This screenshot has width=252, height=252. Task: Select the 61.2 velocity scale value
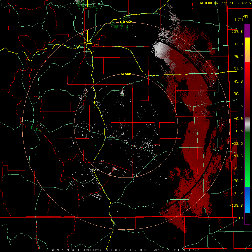click(x=238, y=69)
